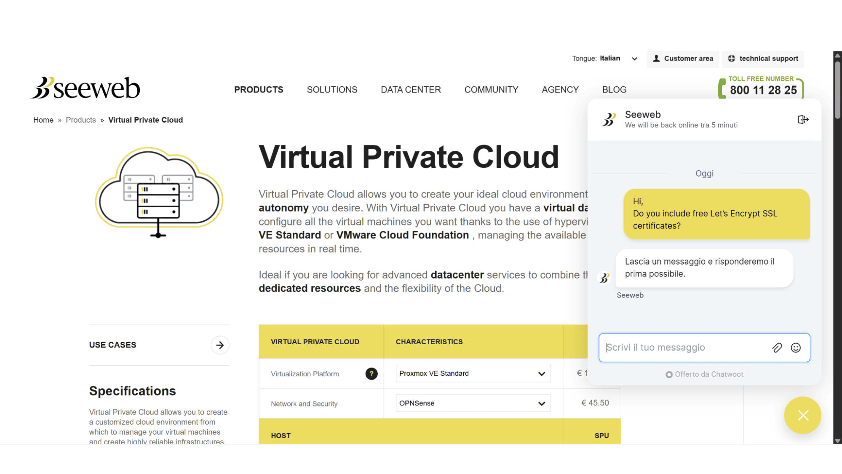Click the 'VMware Cloud Foundation' bold text

tap(402, 235)
